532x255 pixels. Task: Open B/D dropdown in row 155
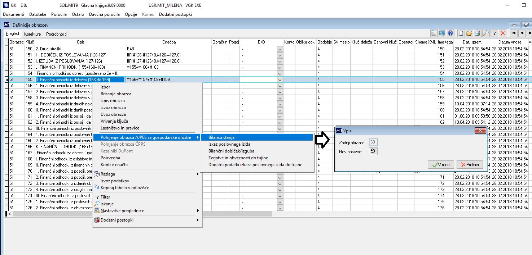click(280, 79)
